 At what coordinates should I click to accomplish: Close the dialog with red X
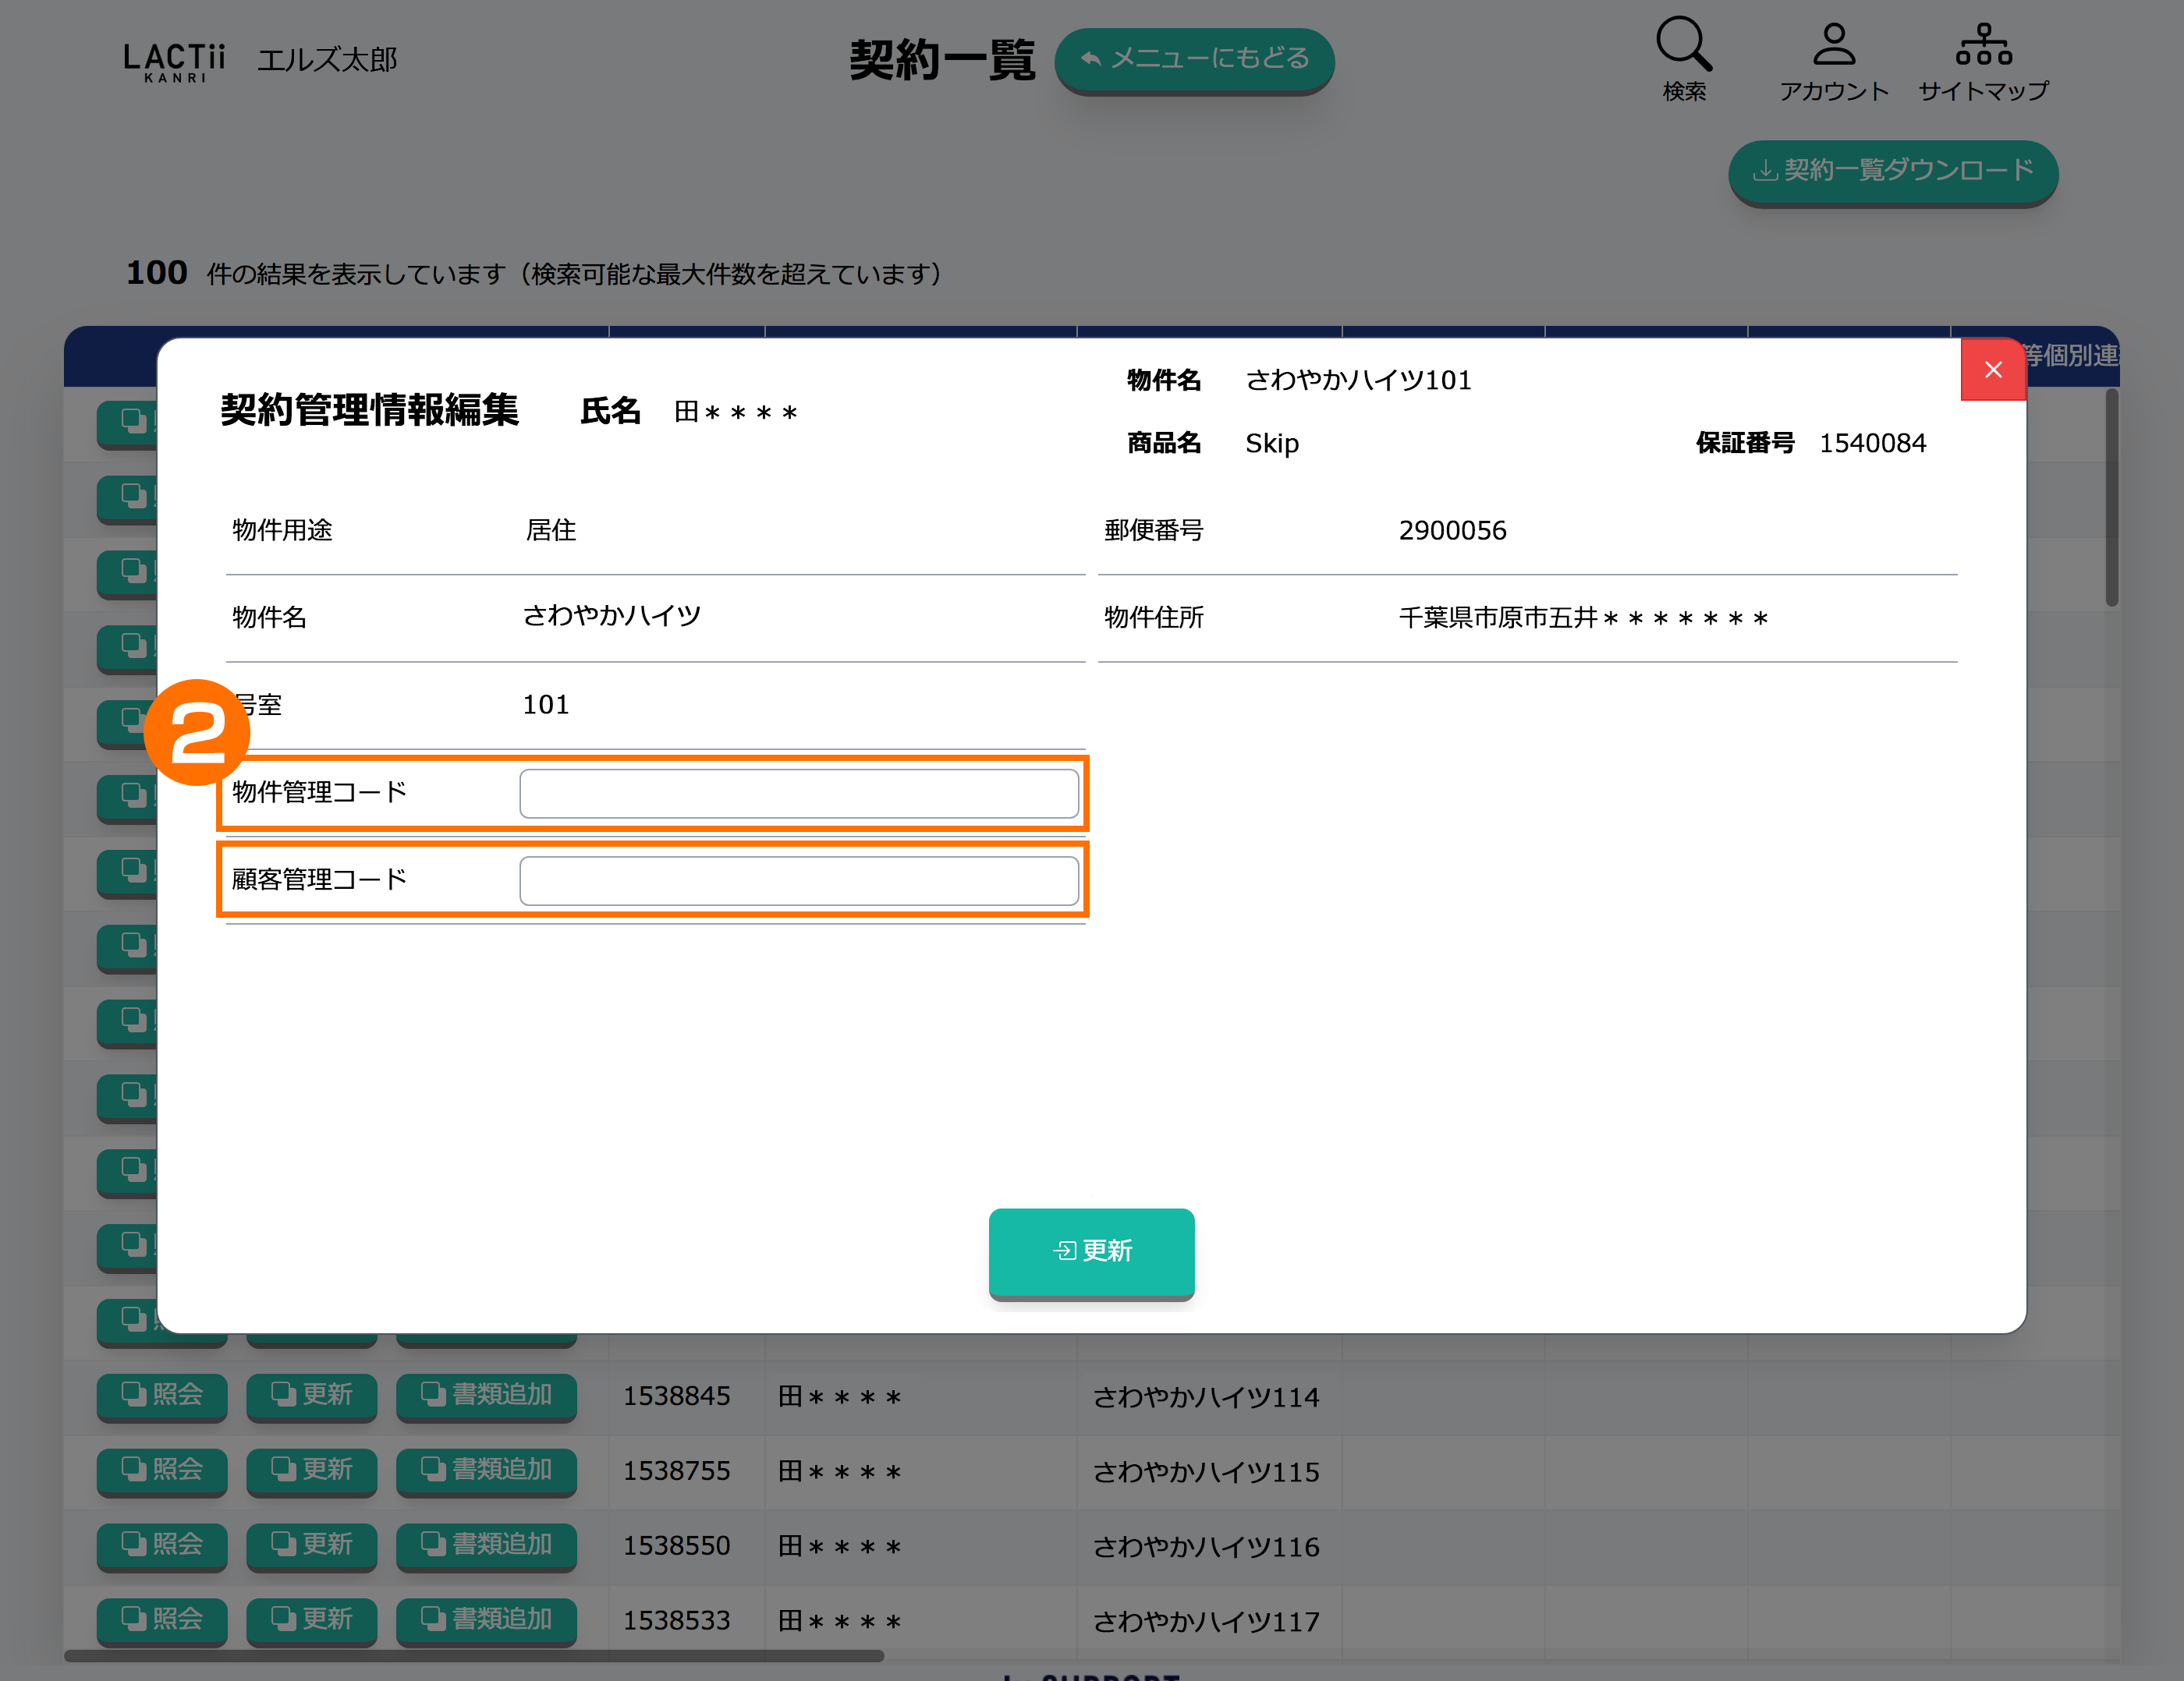tap(1992, 370)
